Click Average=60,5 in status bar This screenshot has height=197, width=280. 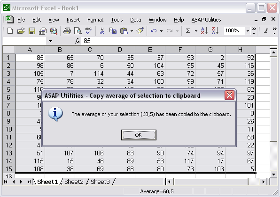point(157,191)
